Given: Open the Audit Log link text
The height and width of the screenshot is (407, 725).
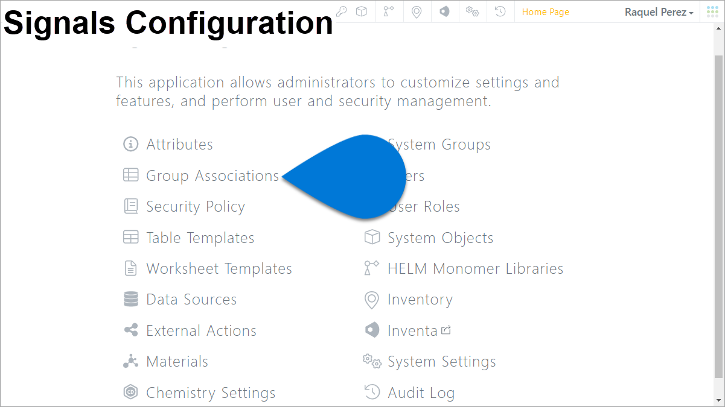Looking at the screenshot, I should tap(421, 393).
